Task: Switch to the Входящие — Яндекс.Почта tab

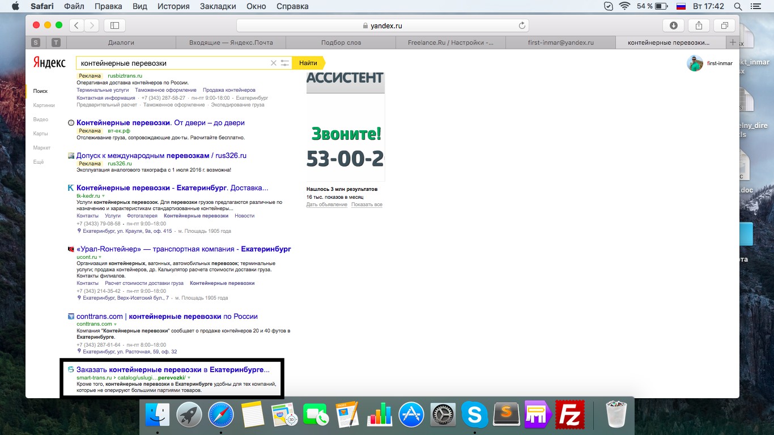Action: coord(231,42)
